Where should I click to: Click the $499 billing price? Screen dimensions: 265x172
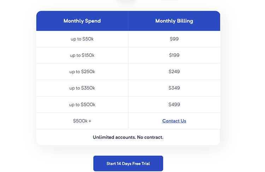(x=174, y=105)
